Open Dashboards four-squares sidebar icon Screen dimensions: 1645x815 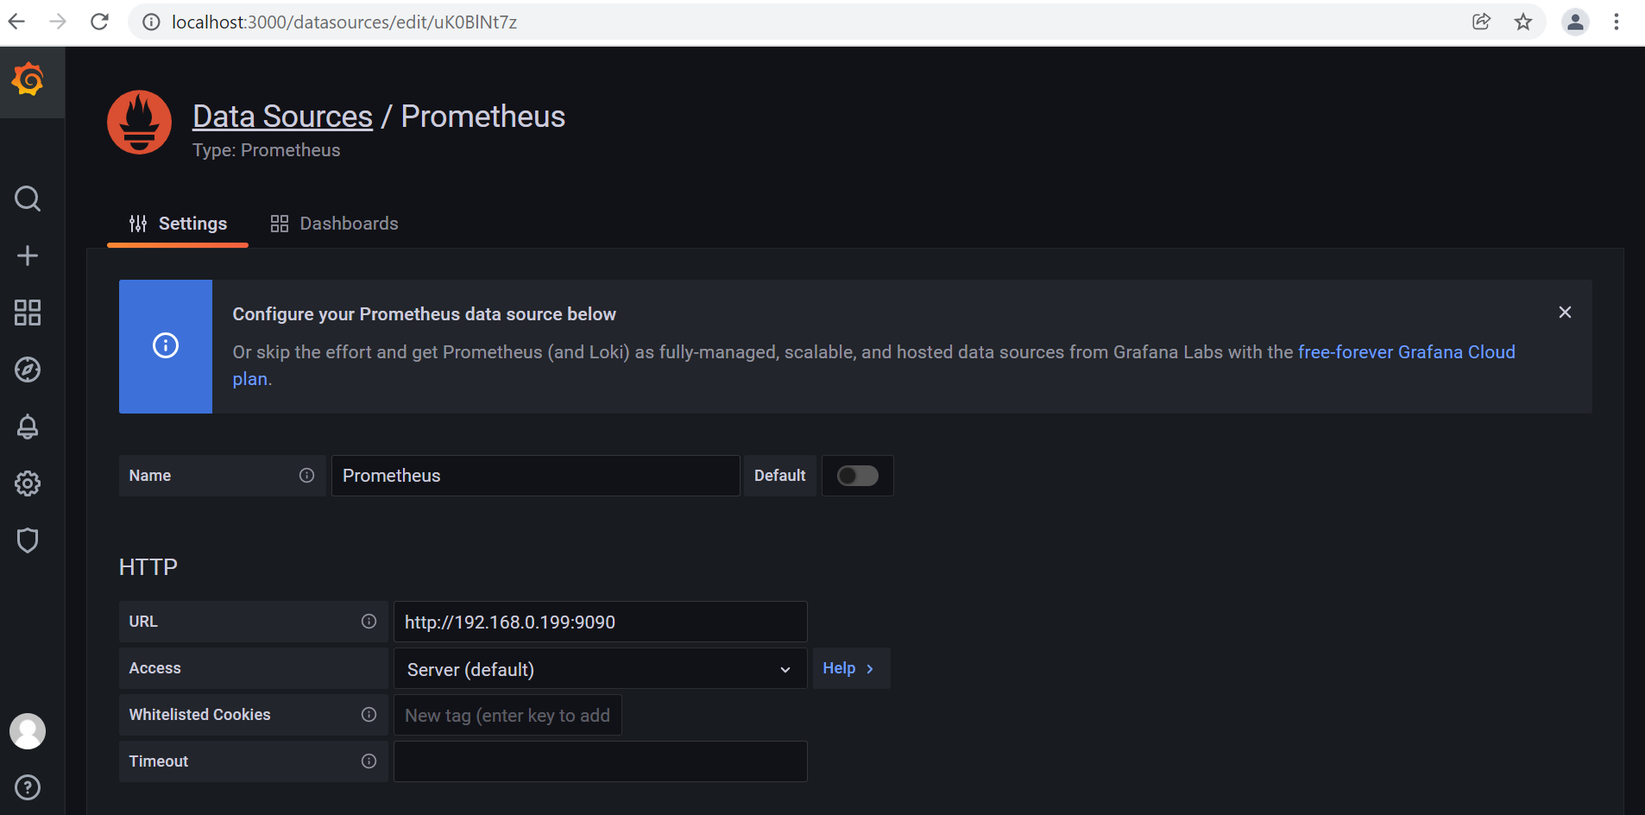pyautogui.click(x=28, y=313)
